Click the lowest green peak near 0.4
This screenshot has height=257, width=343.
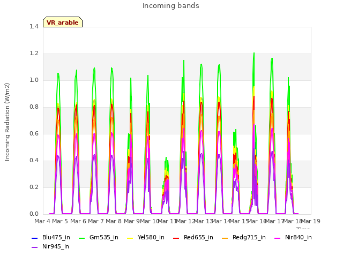pos(166,157)
